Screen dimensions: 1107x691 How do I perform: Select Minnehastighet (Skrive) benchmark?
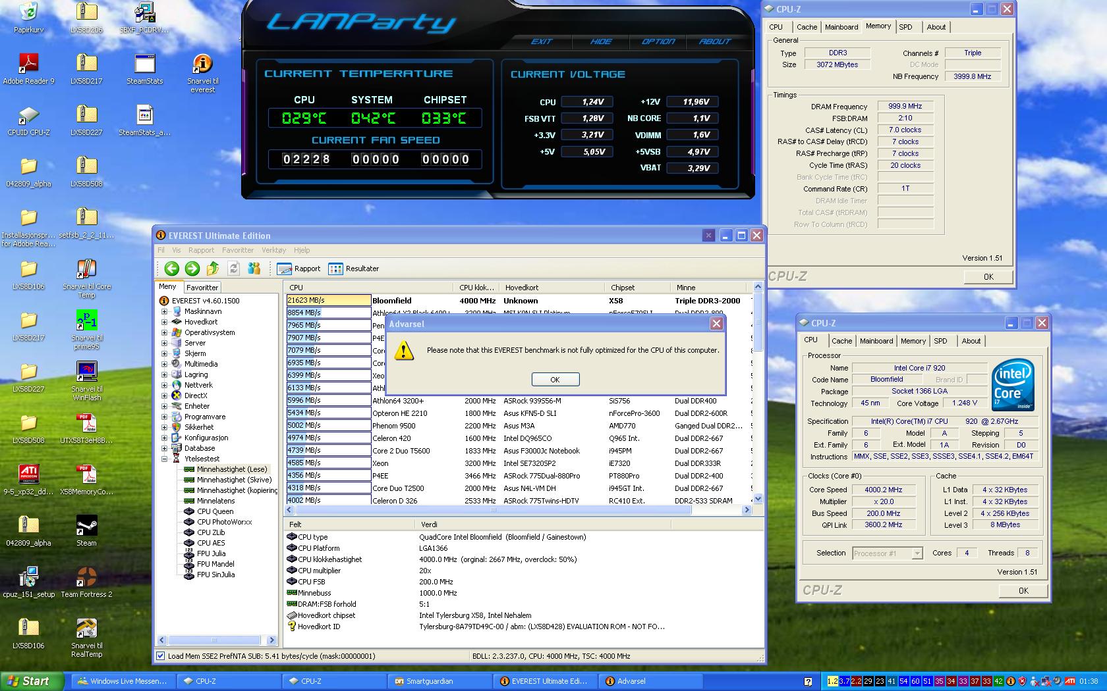[234, 480]
